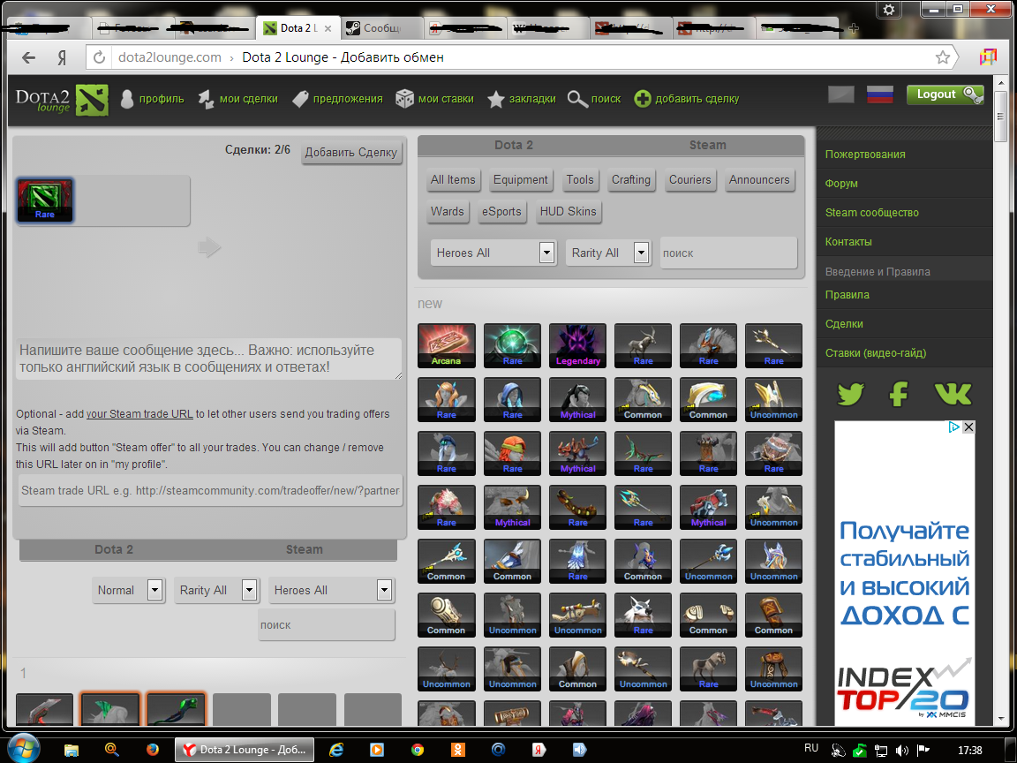Bookmark the page with the star icon

coord(943,57)
